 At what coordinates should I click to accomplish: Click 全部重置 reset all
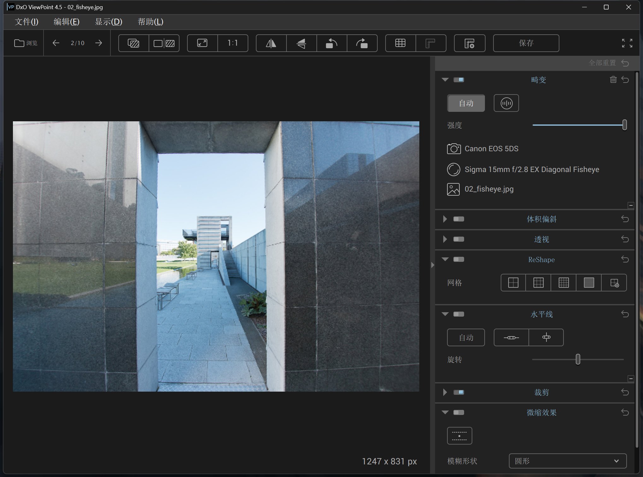pyautogui.click(x=609, y=63)
